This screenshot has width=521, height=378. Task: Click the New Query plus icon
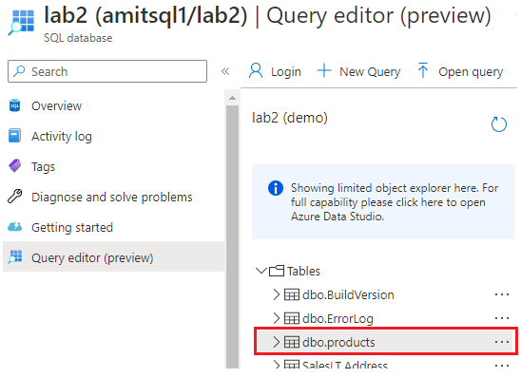[x=324, y=70]
